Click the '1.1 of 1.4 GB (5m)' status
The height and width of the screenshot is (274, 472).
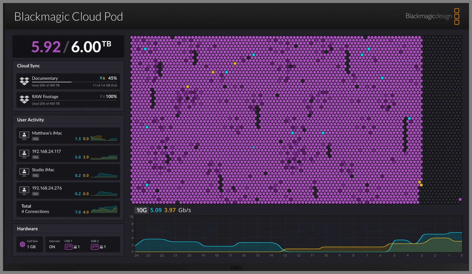105,85
